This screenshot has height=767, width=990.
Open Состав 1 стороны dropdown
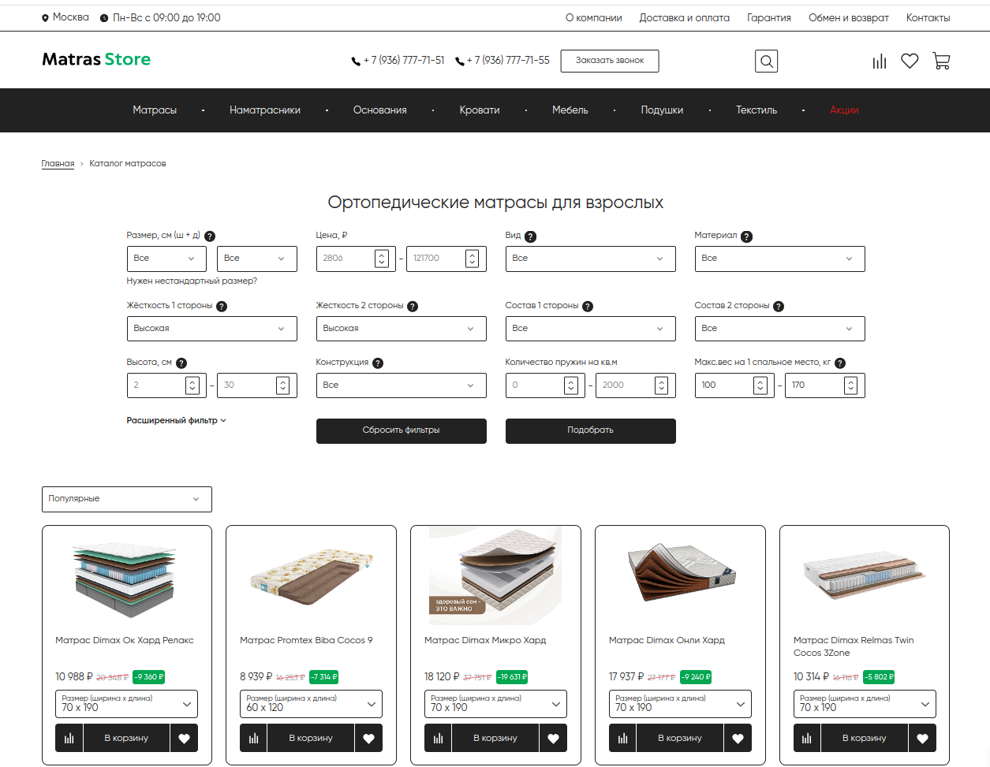[x=590, y=329]
